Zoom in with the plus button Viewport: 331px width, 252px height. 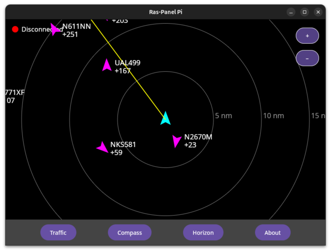307,36
